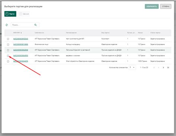
Task: Switch to step 2 'Данные' tab
Action: click(24, 14)
